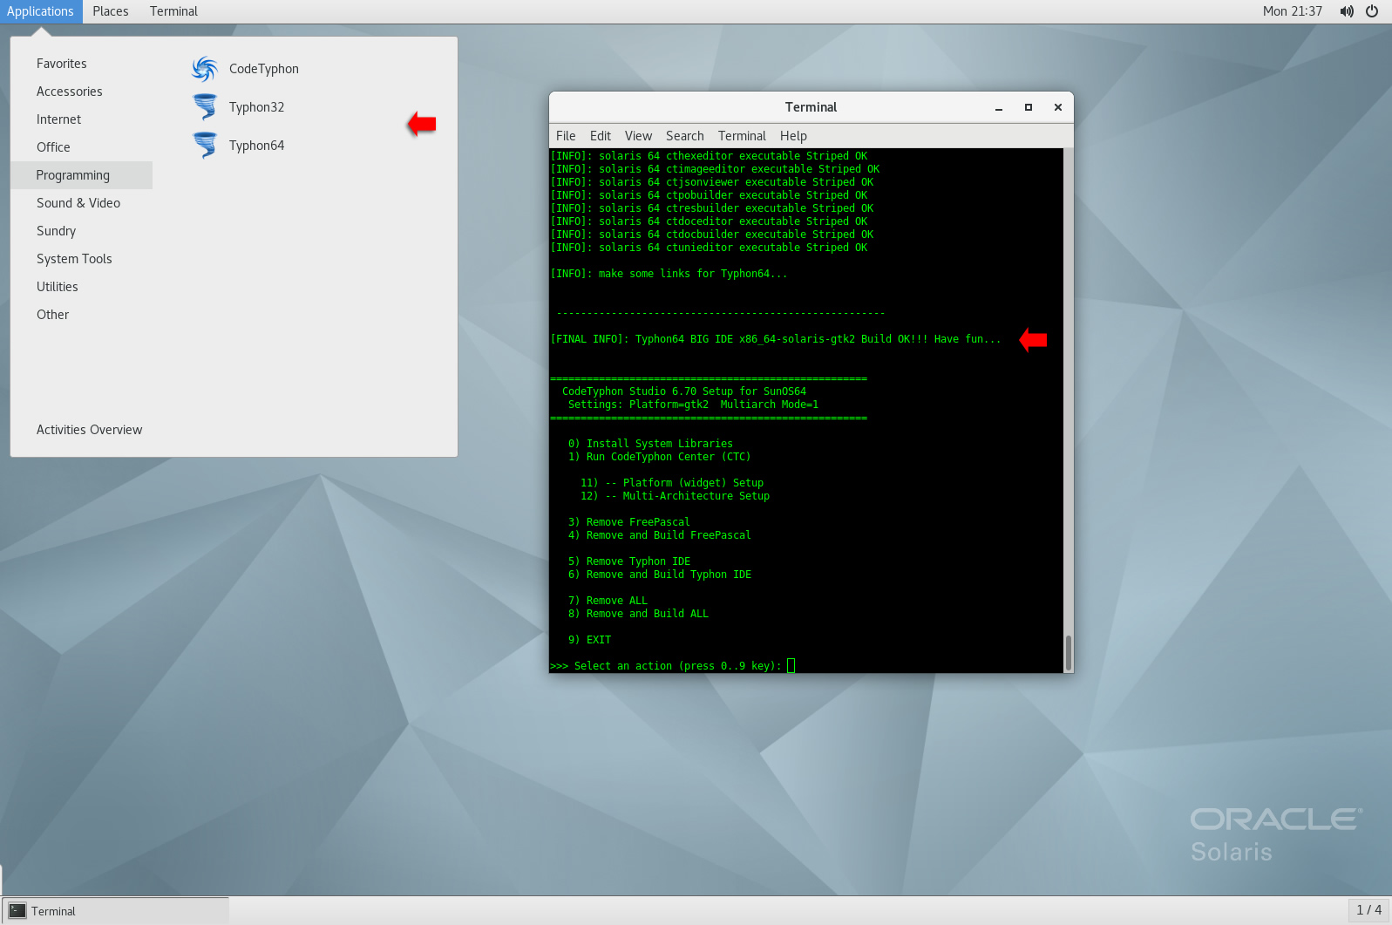Minimize the Terminal window

(999, 107)
